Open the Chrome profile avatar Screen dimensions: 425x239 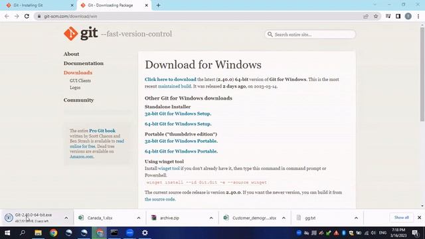[408, 16]
